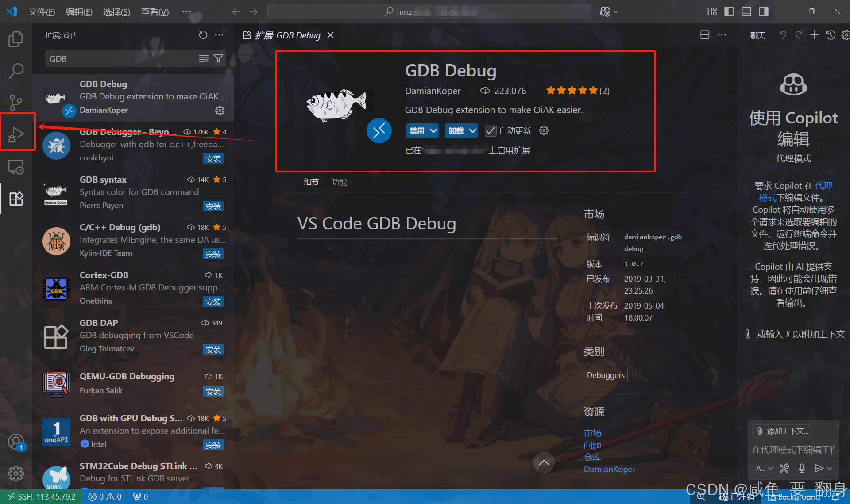The width and height of the screenshot is (850, 504).
Task: Customize layout icon in title bar
Action: tap(712, 11)
